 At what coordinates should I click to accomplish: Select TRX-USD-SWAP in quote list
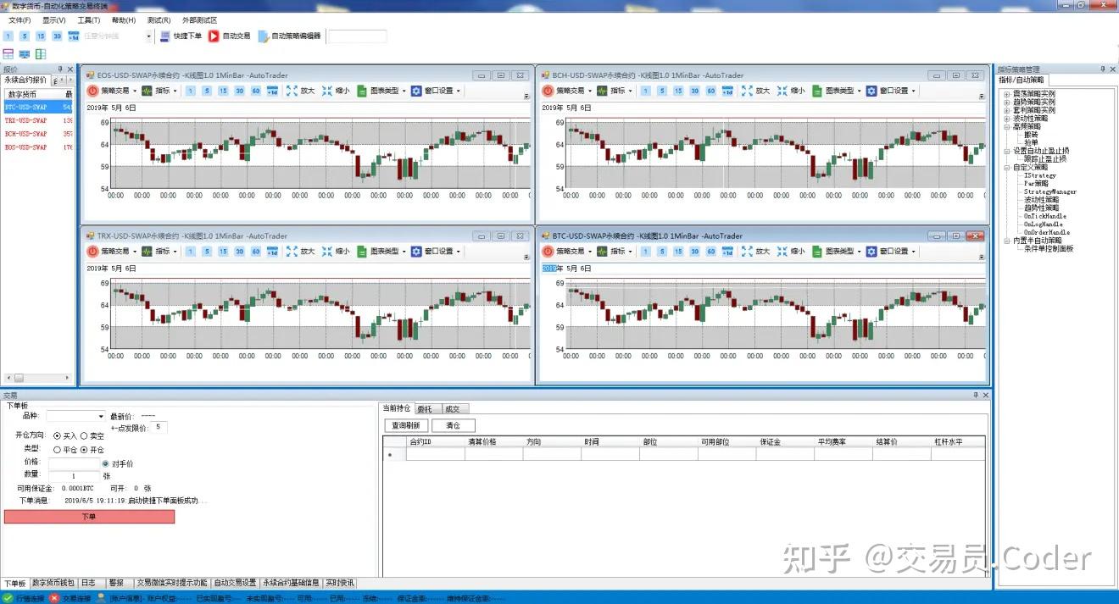38,120
